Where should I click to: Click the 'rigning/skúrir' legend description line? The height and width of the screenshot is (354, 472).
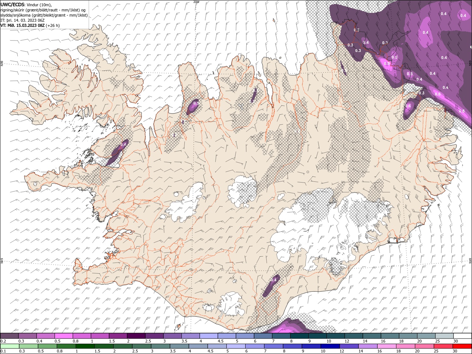(x=44, y=10)
